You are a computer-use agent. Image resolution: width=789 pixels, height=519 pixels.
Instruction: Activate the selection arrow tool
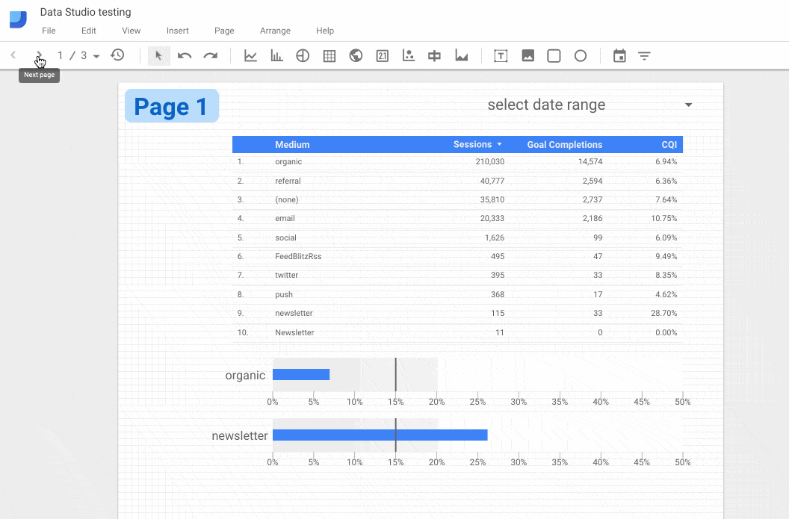coord(158,55)
